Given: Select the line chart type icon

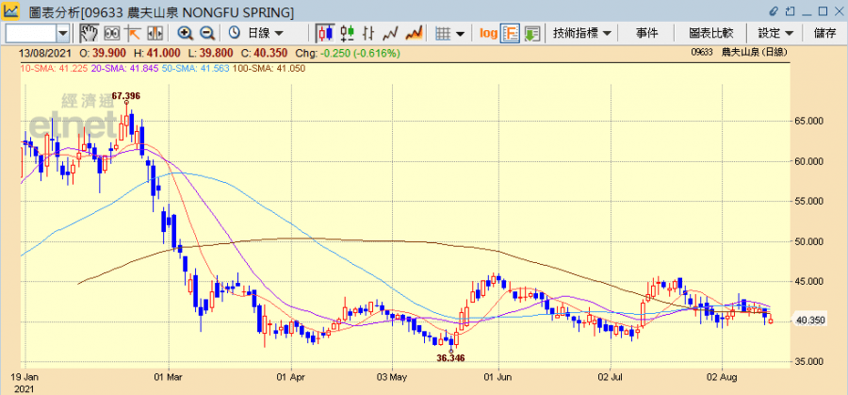Looking at the screenshot, I should [390, 33].
